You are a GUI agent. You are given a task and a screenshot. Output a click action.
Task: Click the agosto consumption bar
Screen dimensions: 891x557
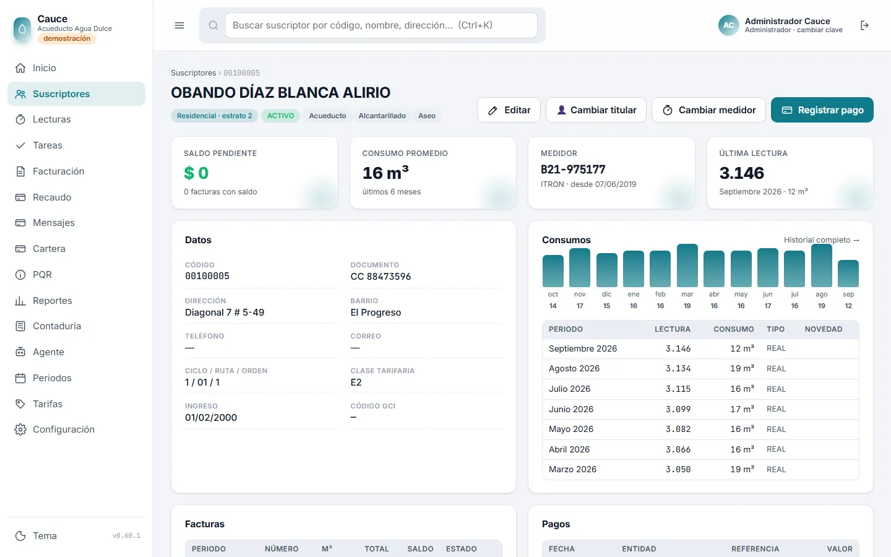(x=822, y=266)
